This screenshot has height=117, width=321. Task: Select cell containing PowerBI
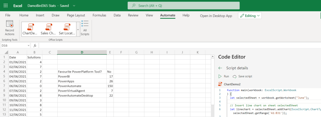click(82, 76)
